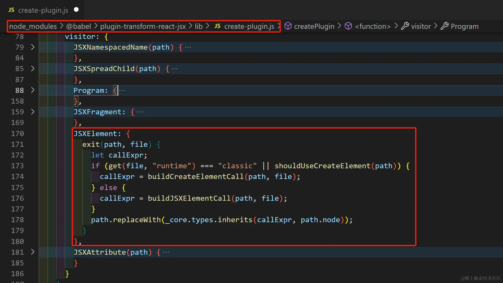The image size is (503, 283).
Task: Click the cube icon beside createPlugin breadcrumb
Action: pos(288,26)
